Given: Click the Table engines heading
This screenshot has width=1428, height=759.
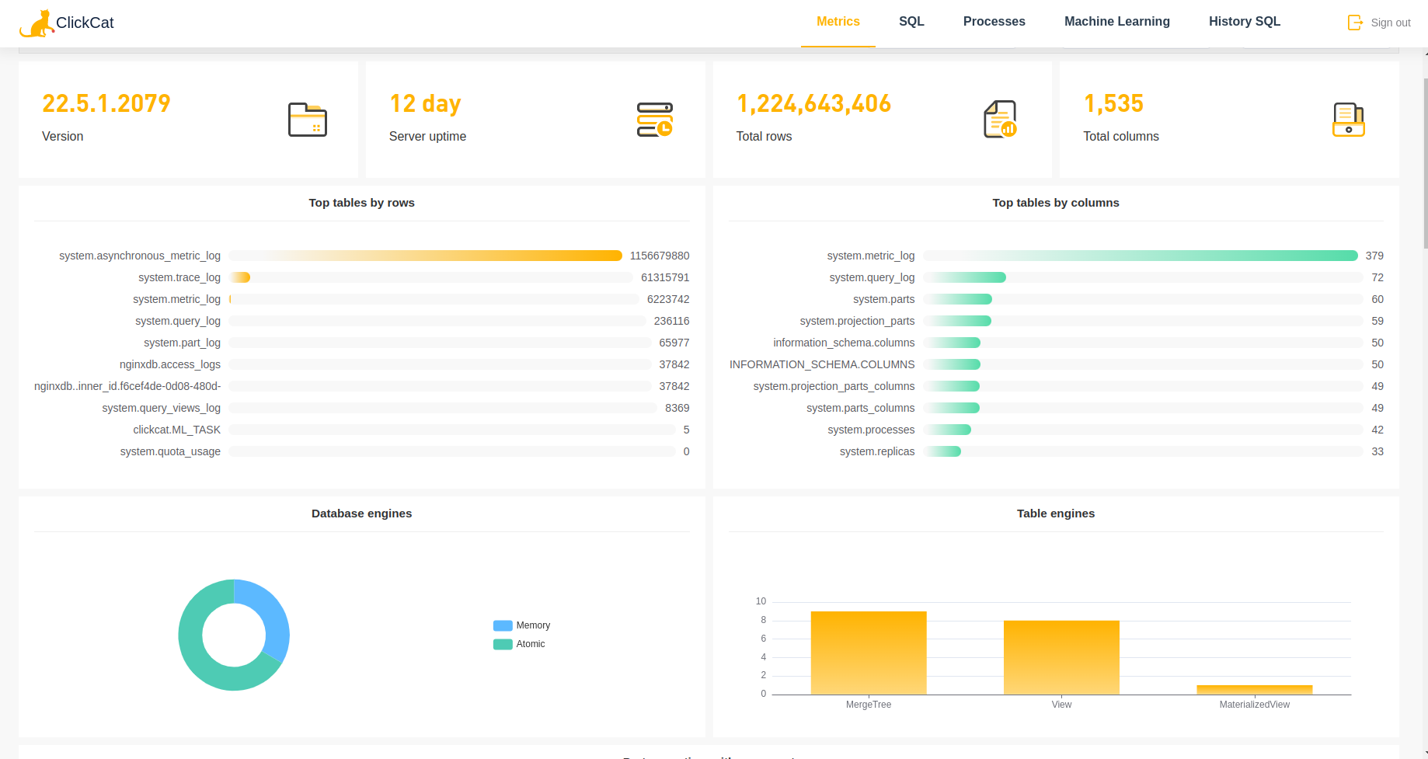Looking at the screenshot, I should 1056,514.
